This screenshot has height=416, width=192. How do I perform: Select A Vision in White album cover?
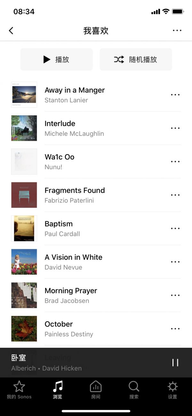click(24, 262)
